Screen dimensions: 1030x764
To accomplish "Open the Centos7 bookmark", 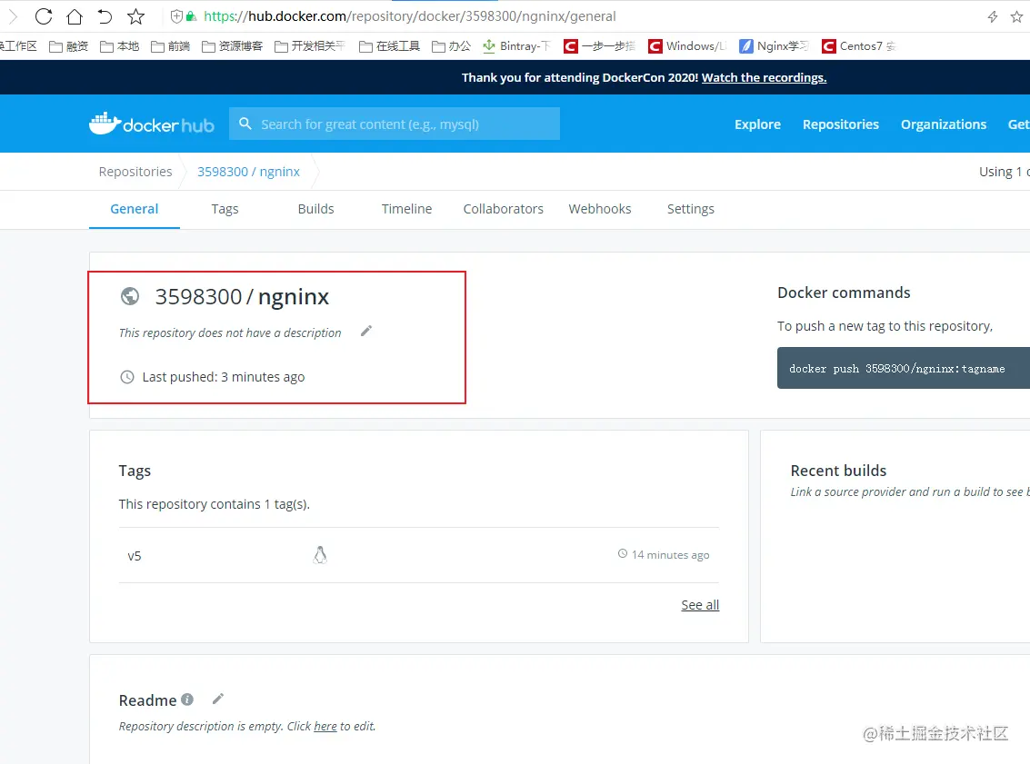I will coord(859,46).
